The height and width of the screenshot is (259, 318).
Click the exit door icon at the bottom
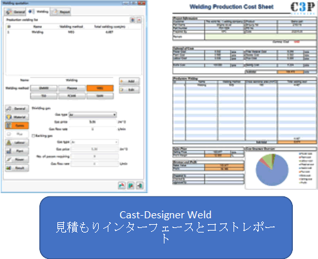(x=140, y=185)
